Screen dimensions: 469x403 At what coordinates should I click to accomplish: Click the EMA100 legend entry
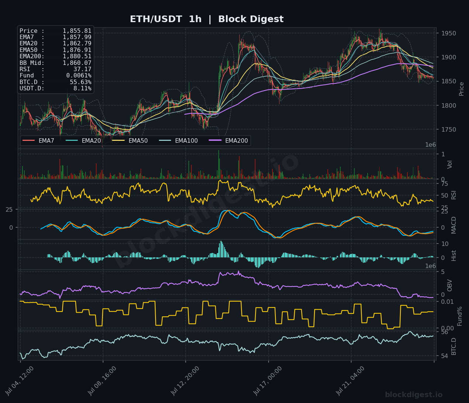[x=178, y=141]
